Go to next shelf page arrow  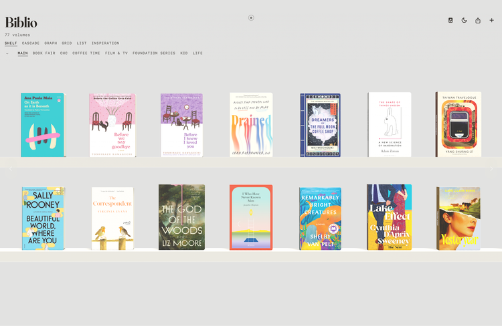pyautogui.click(x=491, y=169)
